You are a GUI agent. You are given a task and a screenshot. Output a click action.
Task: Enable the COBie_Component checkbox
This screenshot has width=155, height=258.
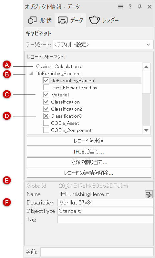coord(46,130)
